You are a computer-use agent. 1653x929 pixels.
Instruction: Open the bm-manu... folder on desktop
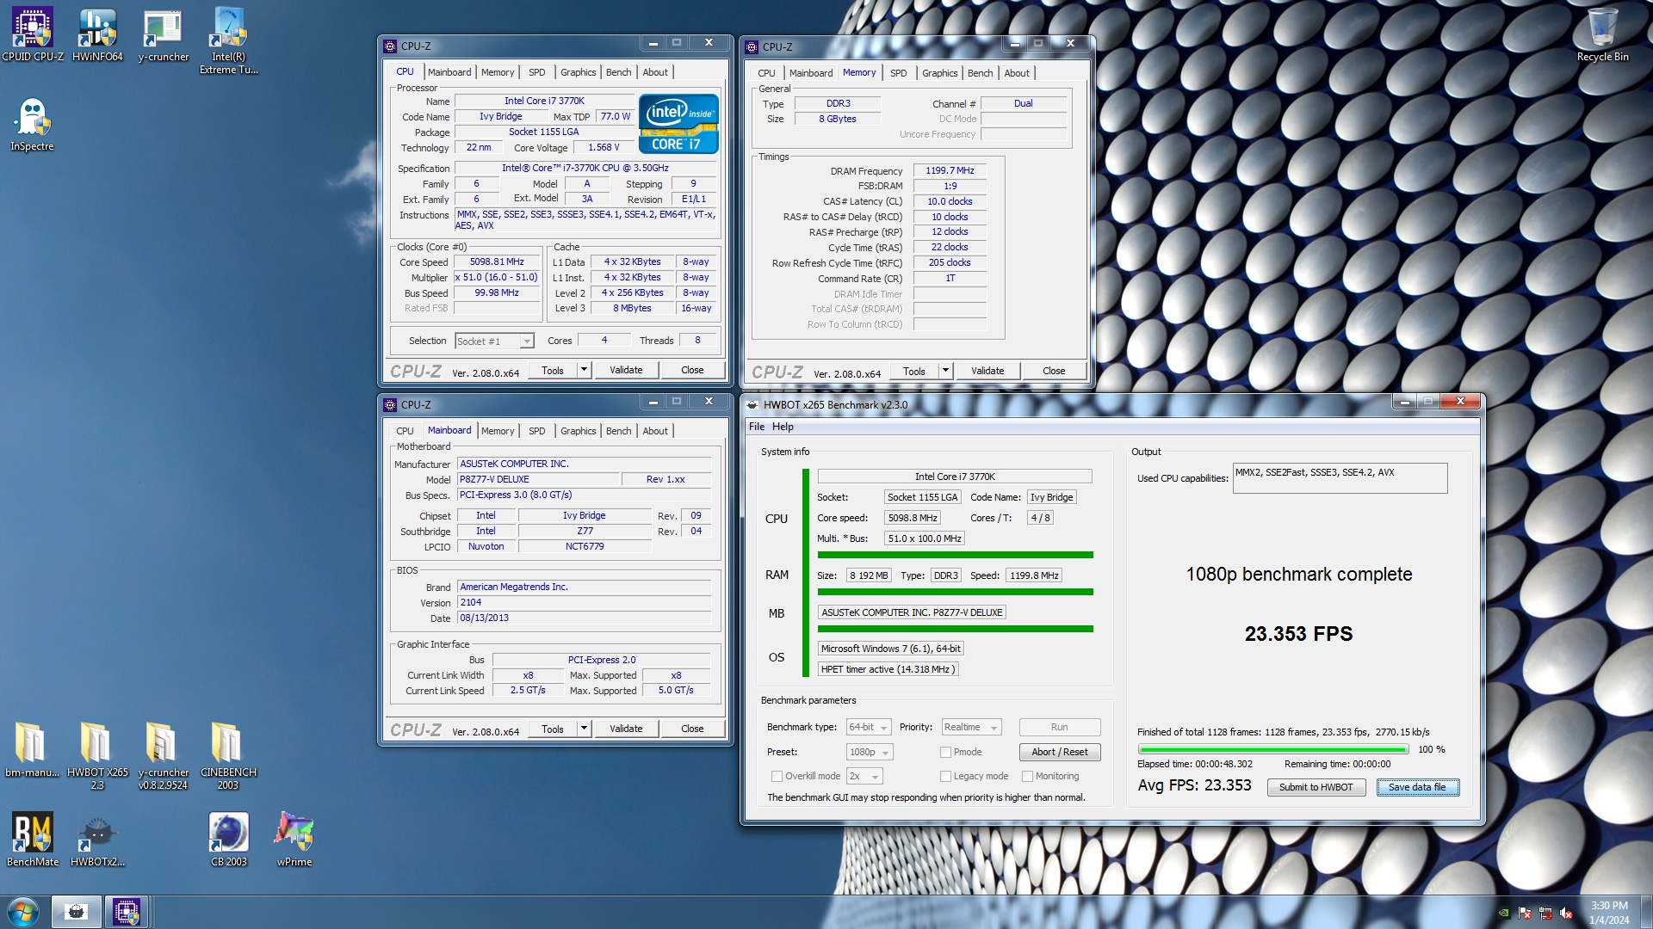click(32, 750)
